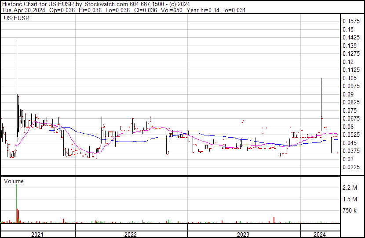Image resolution: width=365 pixels, height=238 pixels.
Task: Click the US:EUSP ticker label
Action: point(16,18)
